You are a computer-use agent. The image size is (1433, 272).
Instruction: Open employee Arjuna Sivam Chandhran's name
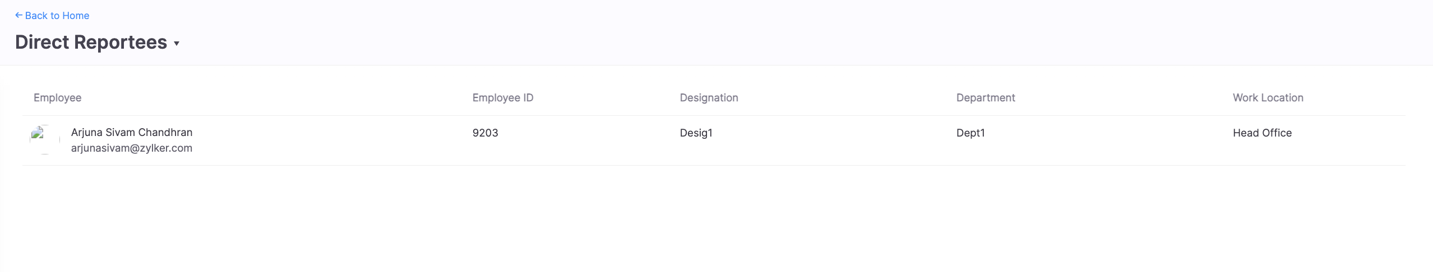pos(132,133)
